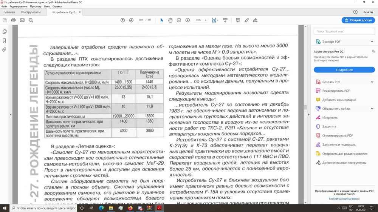The image size is (378, 212).
Task: Collapse the Export PDF (Экспорт PDF) section
Action: pyautogui.click(x=372, y=41)
